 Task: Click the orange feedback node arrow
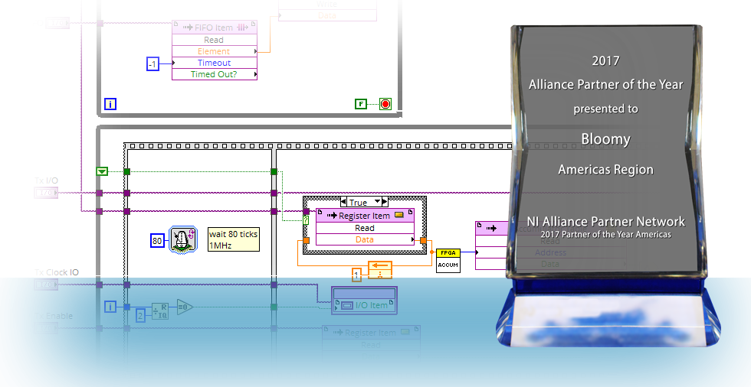pyautogui.click(x=380, y=270)
